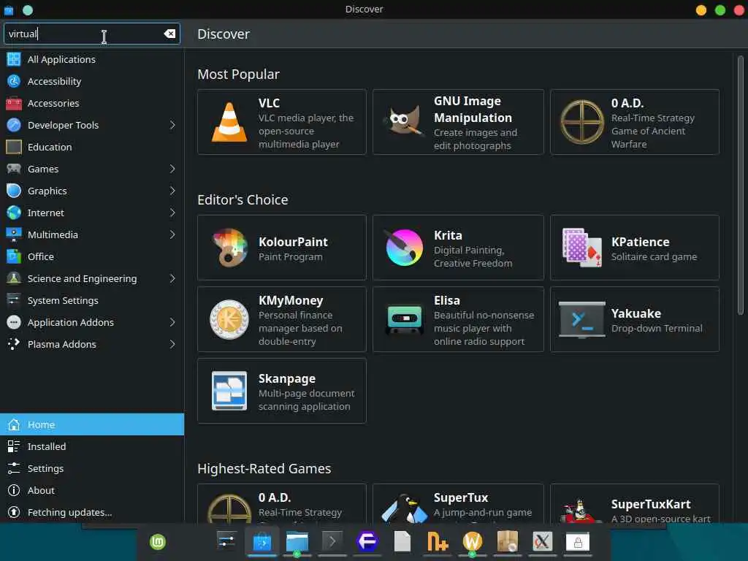This screenshot has height=561, width=748.
Task: Expand Science and Engineering chevron
Action: [172, 278]
